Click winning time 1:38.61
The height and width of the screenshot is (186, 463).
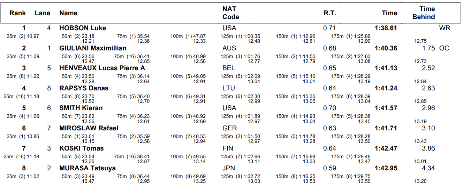[386, 28]
